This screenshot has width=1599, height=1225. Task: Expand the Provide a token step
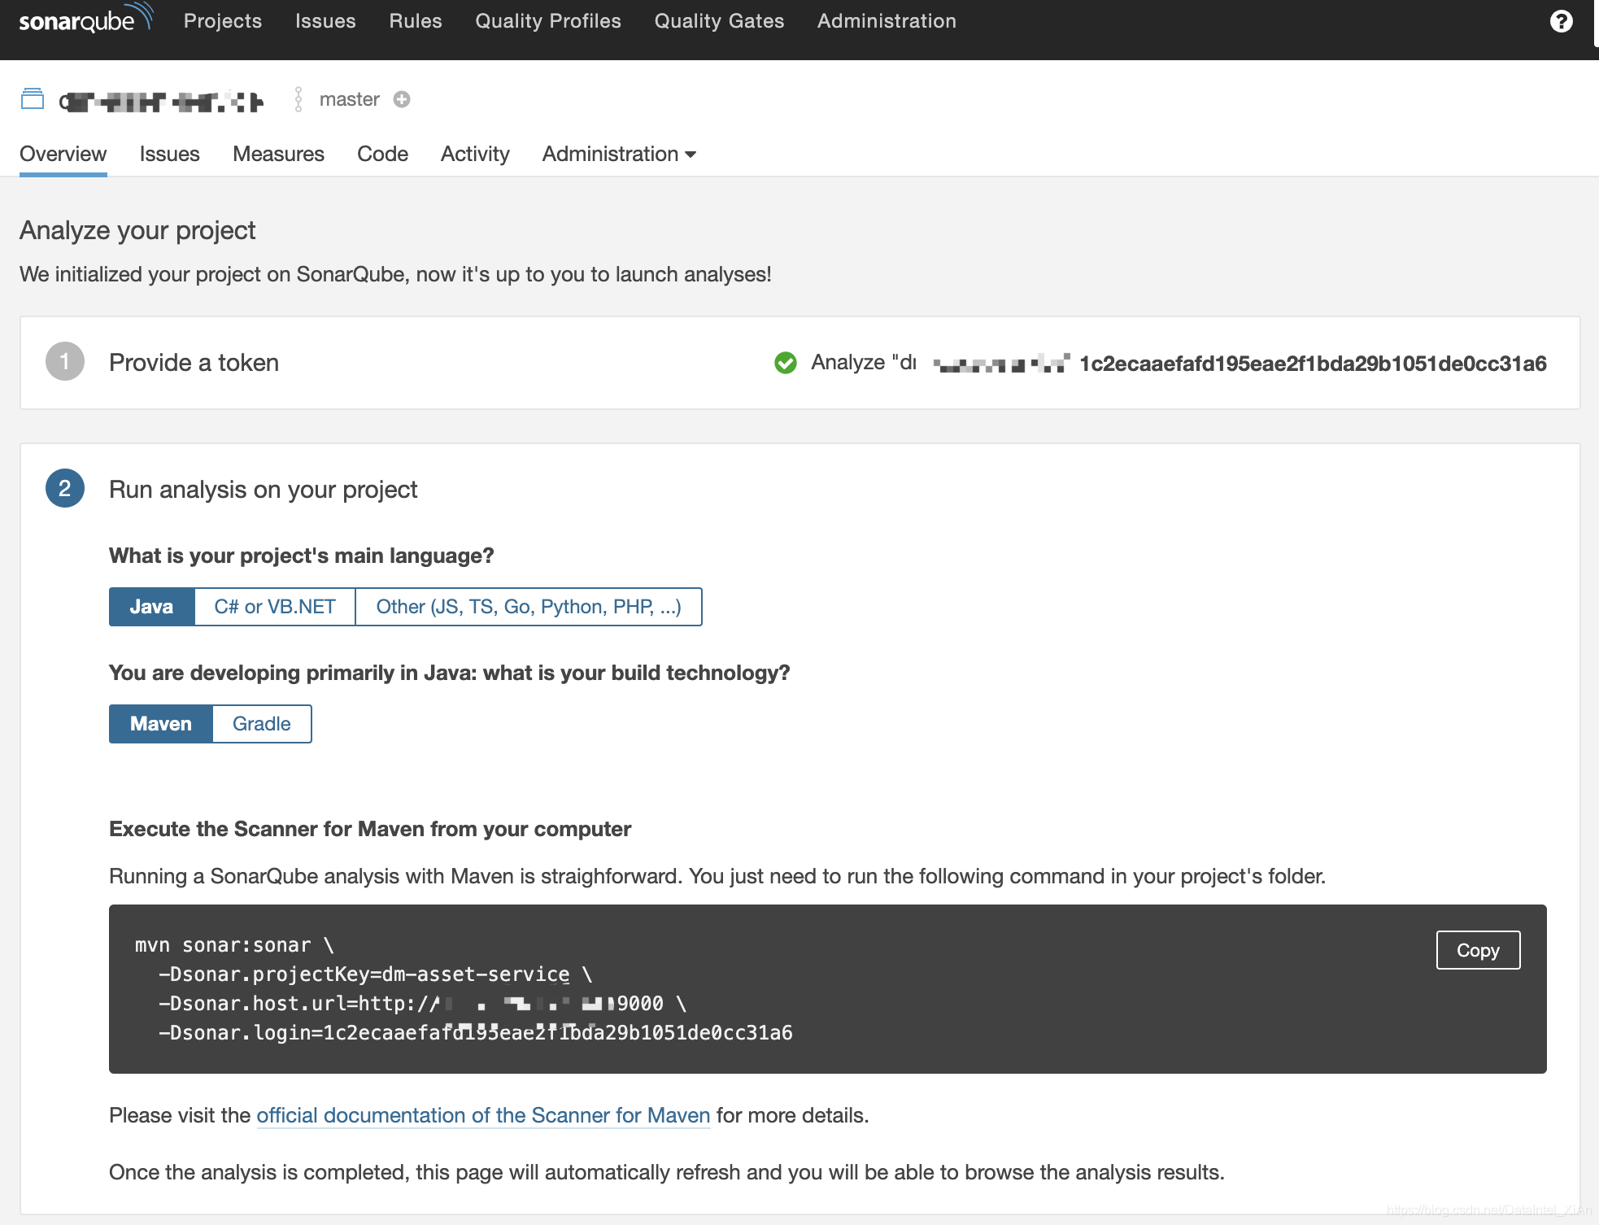[194, 363]
